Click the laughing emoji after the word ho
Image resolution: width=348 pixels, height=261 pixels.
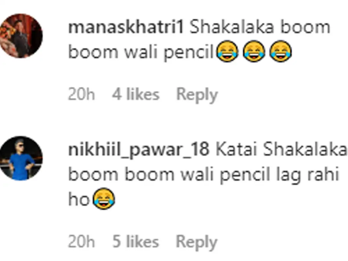(104, 199)
